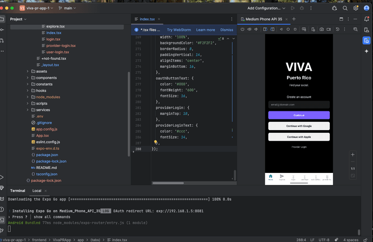Expand the scripts folder
Image resolution: width=373 pixels, height=242 pixels.
27,103
